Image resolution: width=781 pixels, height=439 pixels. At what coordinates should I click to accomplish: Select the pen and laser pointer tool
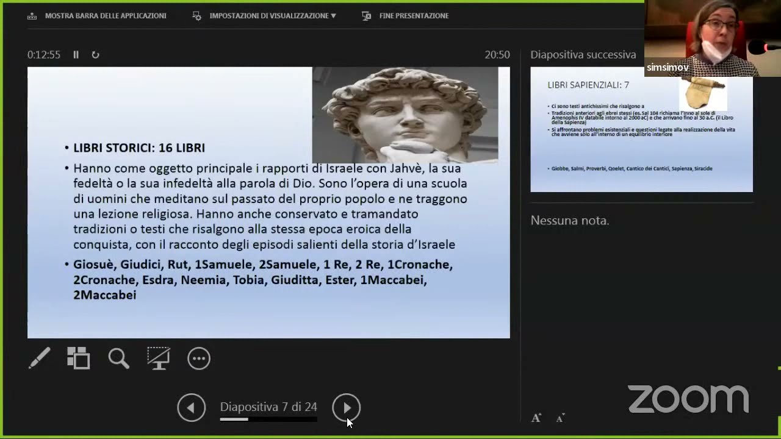[x=40, y=359]
